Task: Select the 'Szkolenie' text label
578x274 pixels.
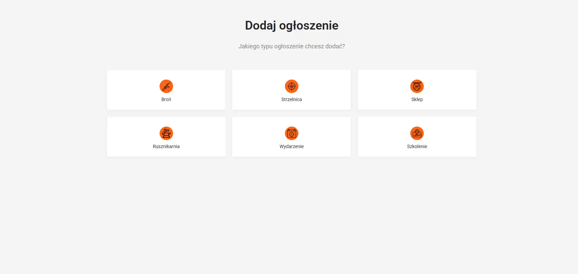Action: [417, 146]
